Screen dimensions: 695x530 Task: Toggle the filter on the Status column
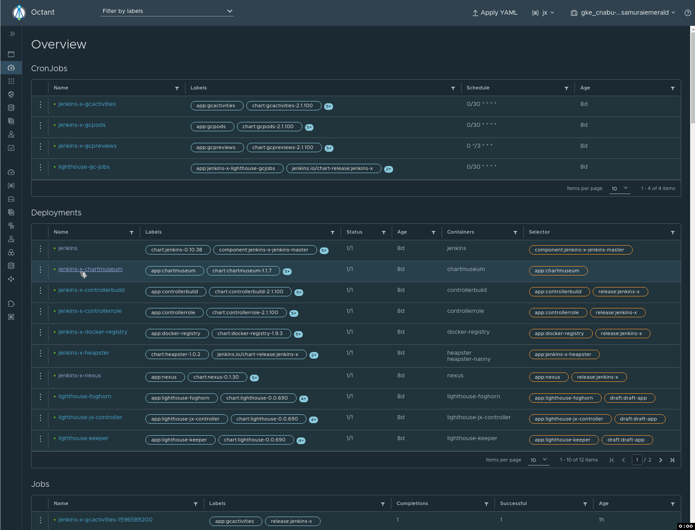tap(384, 232)
